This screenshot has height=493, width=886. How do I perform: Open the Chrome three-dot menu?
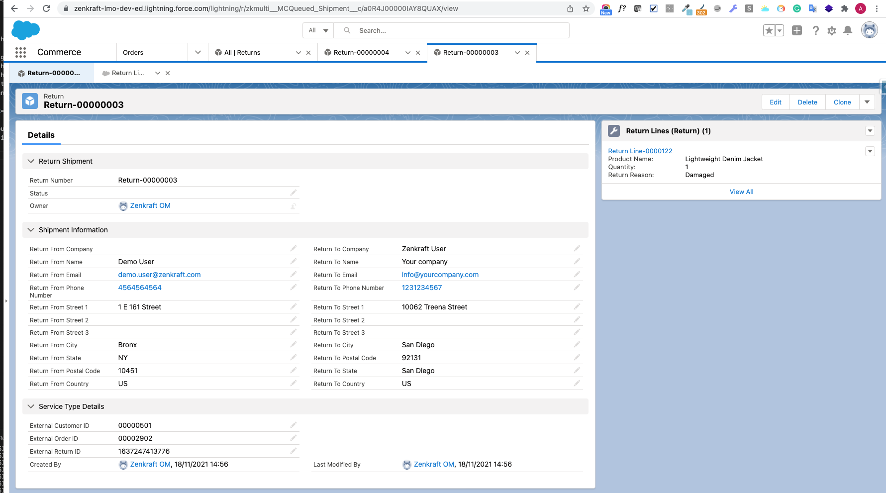(x=877, y=8)
